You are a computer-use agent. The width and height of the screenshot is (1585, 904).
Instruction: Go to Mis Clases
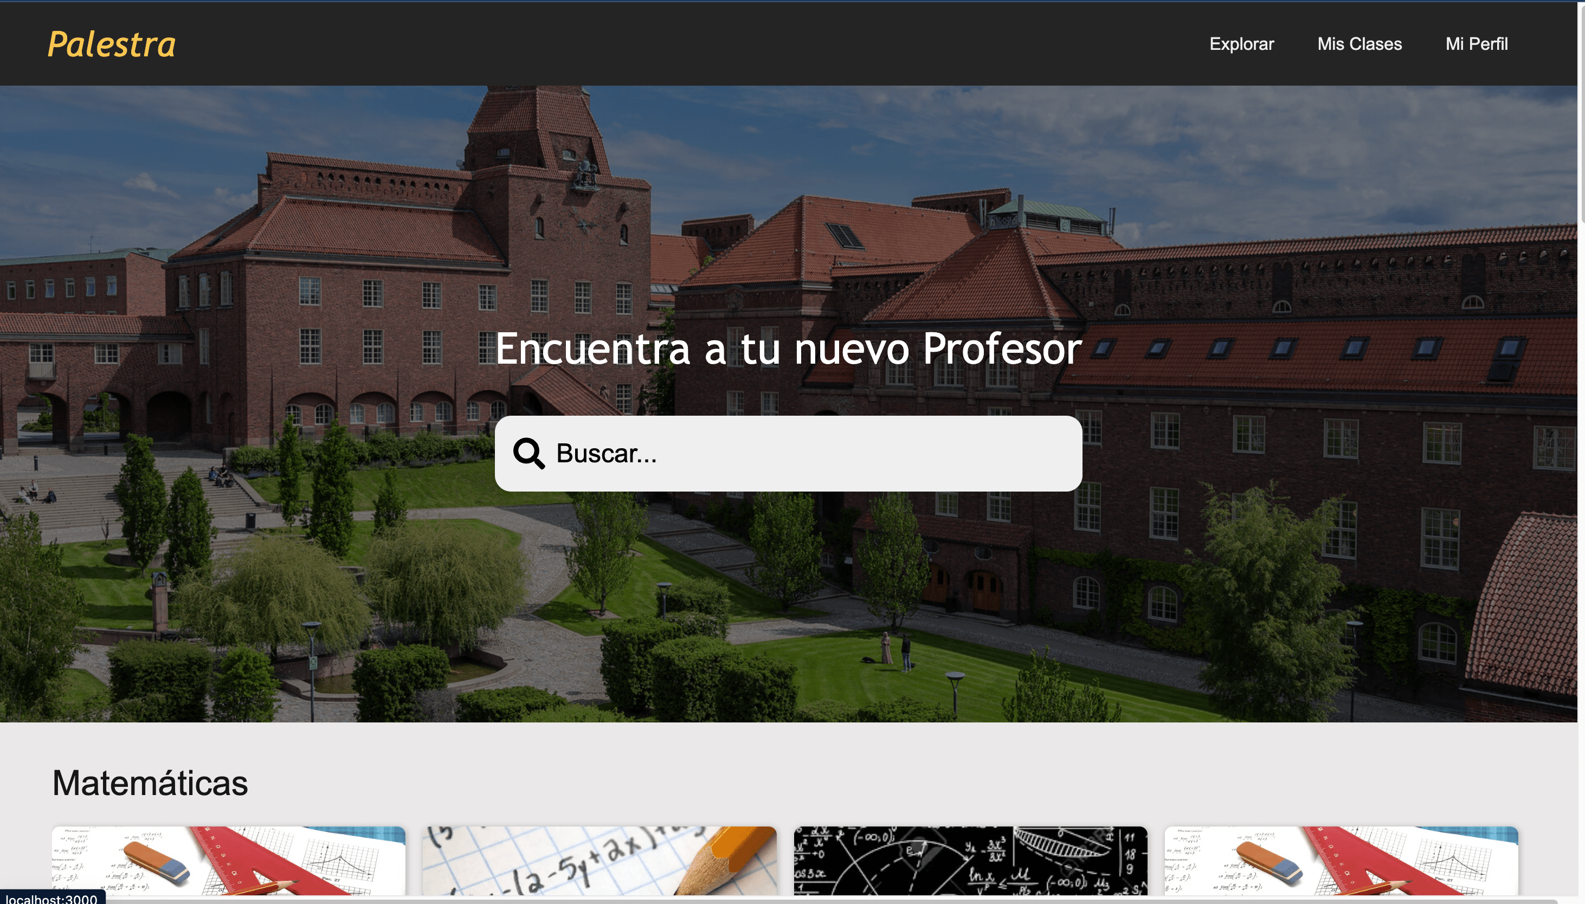[1359, 44]
